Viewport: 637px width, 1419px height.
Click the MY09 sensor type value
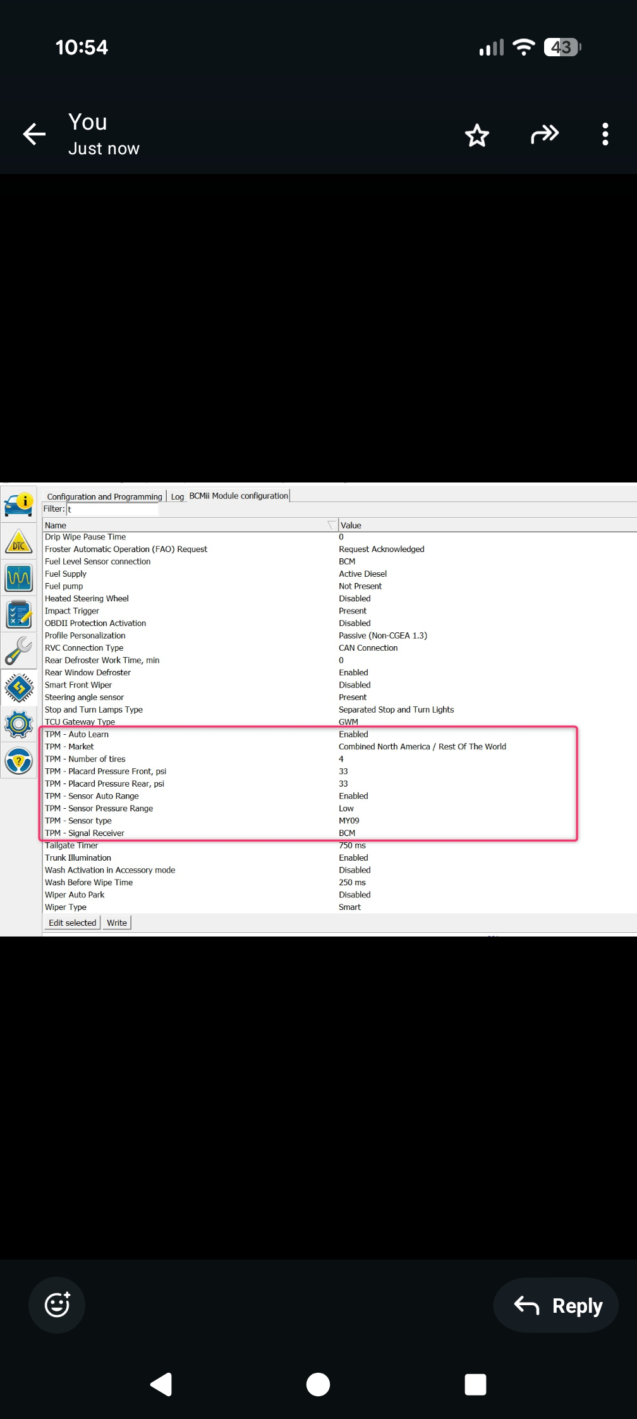coord(349,820)
